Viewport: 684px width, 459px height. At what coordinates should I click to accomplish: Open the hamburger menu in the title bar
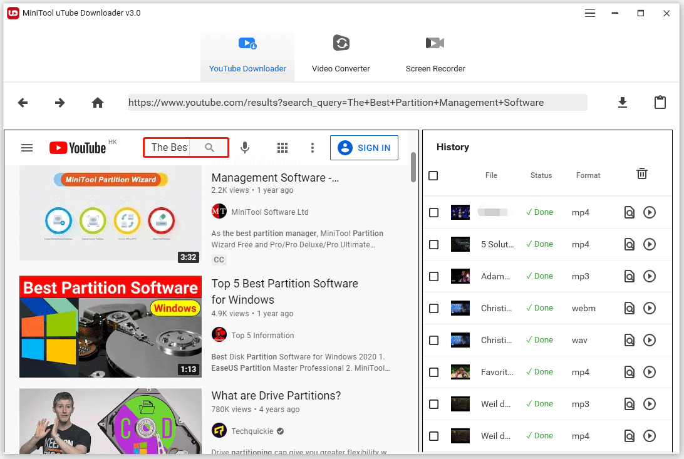coord(590,13)
